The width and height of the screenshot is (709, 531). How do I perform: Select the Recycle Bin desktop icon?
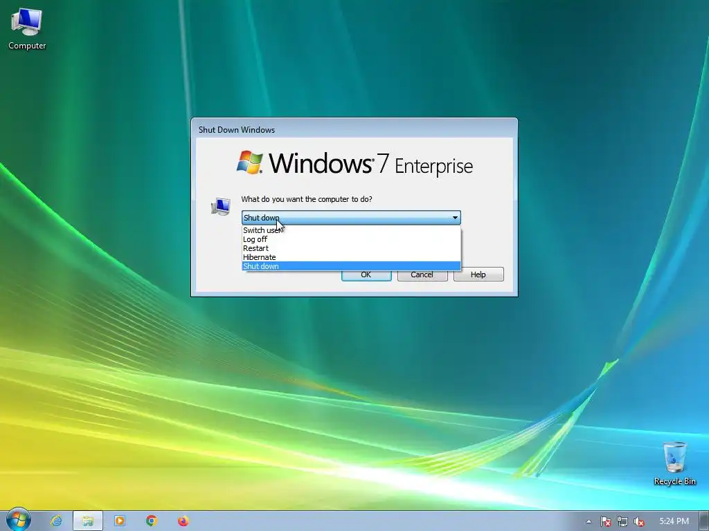(x=674, y=464)
